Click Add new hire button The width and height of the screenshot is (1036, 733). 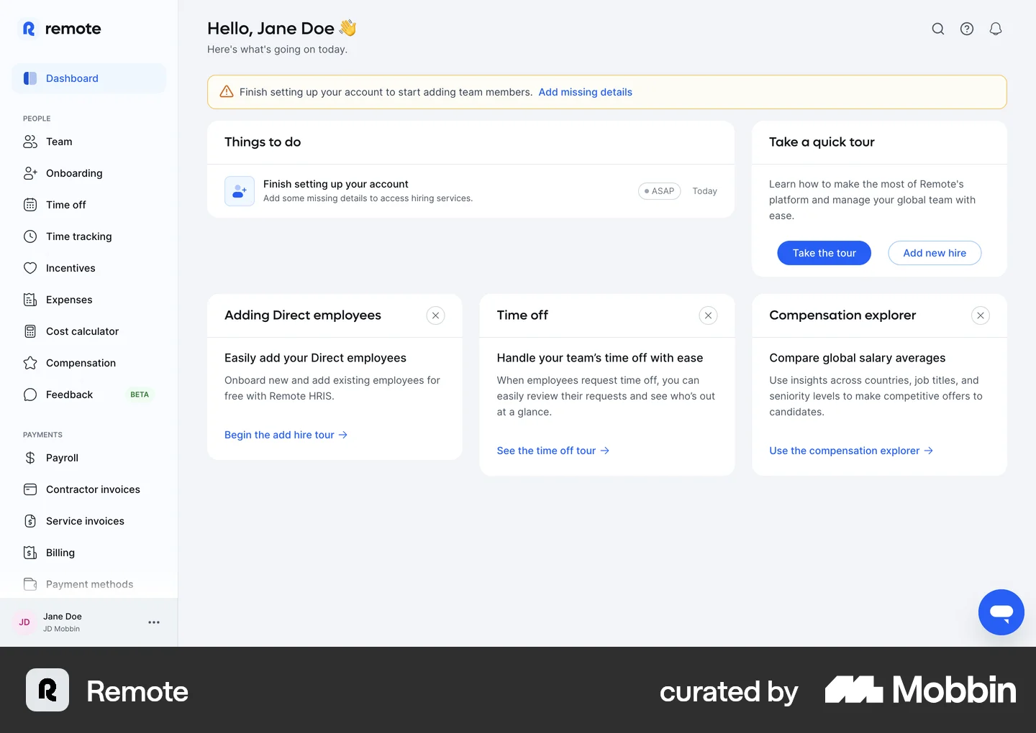935,253
